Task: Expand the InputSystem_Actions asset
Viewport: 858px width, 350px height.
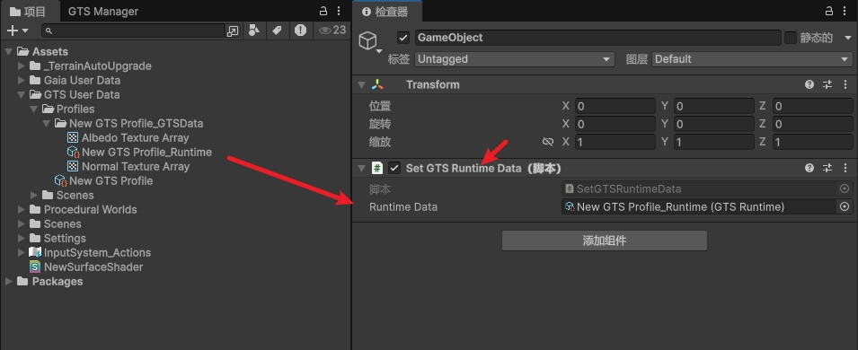Action: [x=22, y=252]
